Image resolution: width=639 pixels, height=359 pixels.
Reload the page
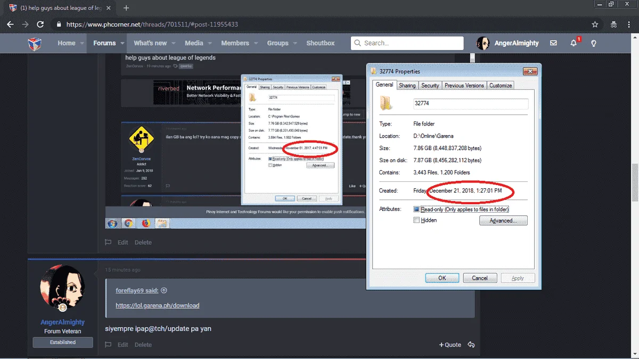point(40,24)
